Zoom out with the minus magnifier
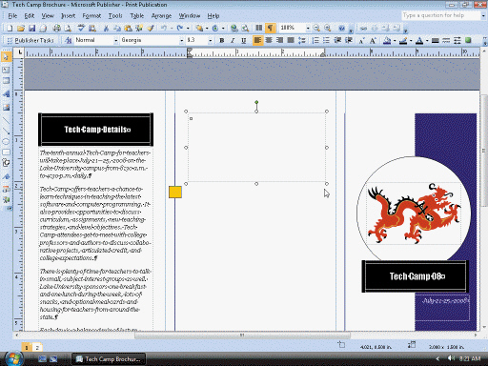The height and width of the screenshot is (366, 488). click(316, 29)
